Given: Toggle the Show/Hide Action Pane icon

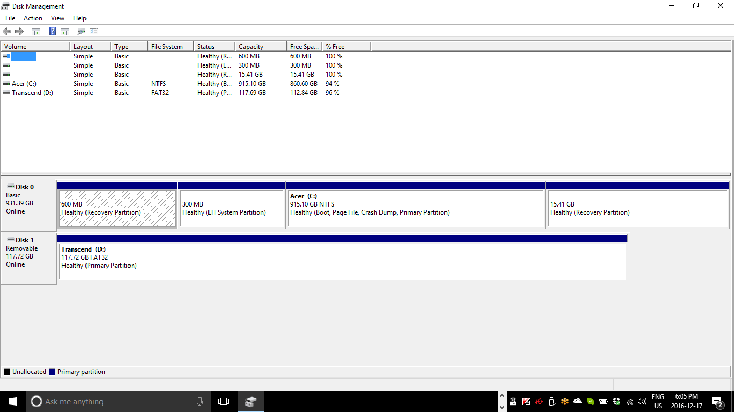Looking at the screenshot, I should tap(65, 32).
